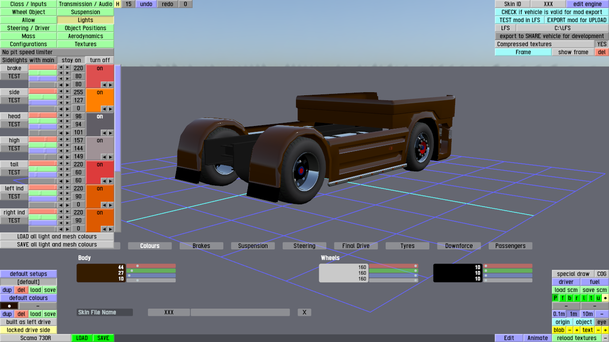
Task: Click the Skin ID XXX field
Action: 548,4
